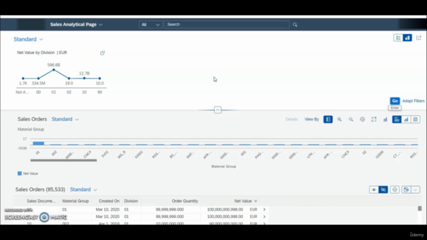Open the chart Standard variant dropdown
Screen dimensions: 427x240
(x=65, y=119)
